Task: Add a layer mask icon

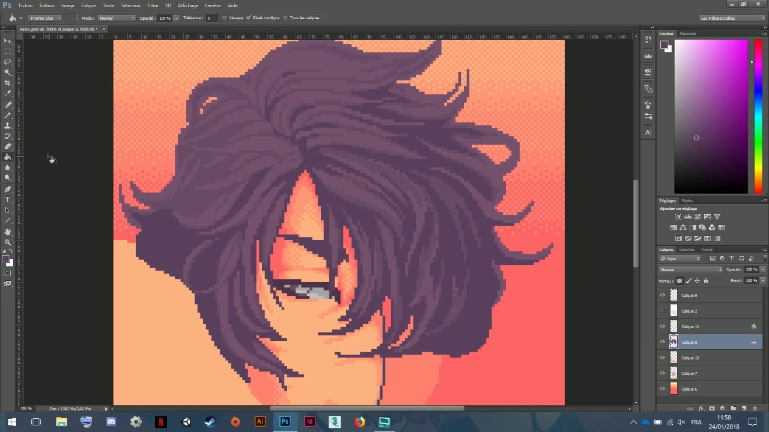Action: 711,409
